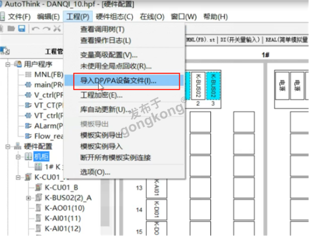Open the 文件(F) menu
Image resolution: width=309 pixels, height=236 pixels.
[x=19, y=17]
